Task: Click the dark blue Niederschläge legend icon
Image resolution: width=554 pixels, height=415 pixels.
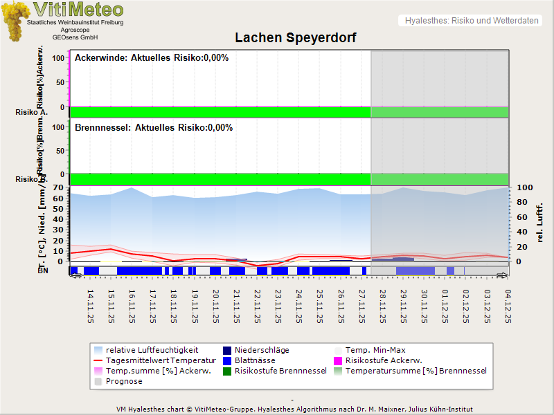Action: point(228,350)
